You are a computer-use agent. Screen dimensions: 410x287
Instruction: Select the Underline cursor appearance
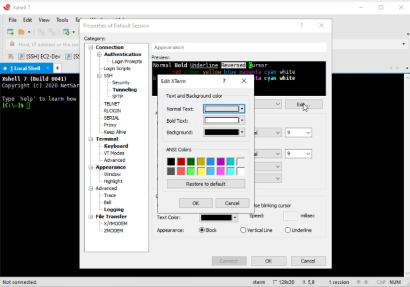click(287, 230)
